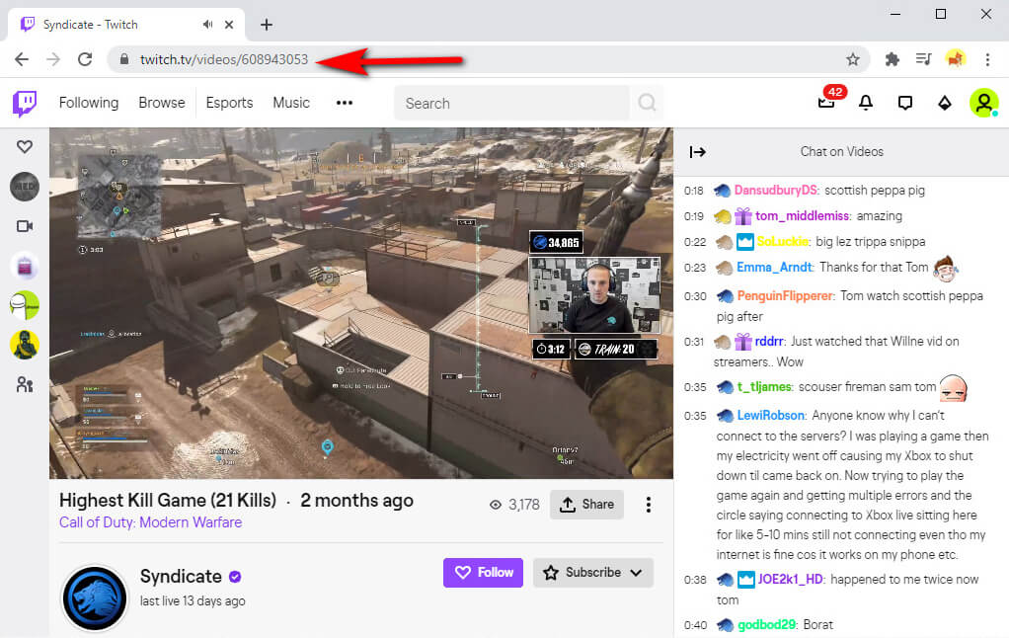Open Prime loot inbox with 42 badge

click(827, 101)
